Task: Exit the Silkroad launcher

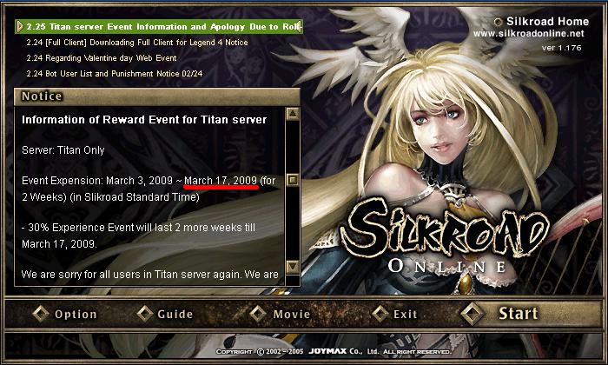Action: click(406, 314)
